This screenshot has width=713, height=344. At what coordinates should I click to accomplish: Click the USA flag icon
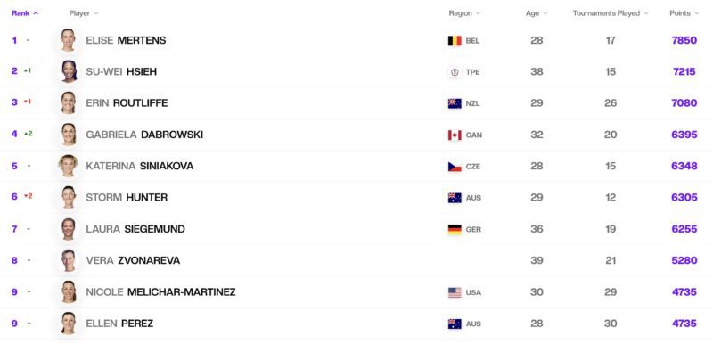click(x=455, y=292)
